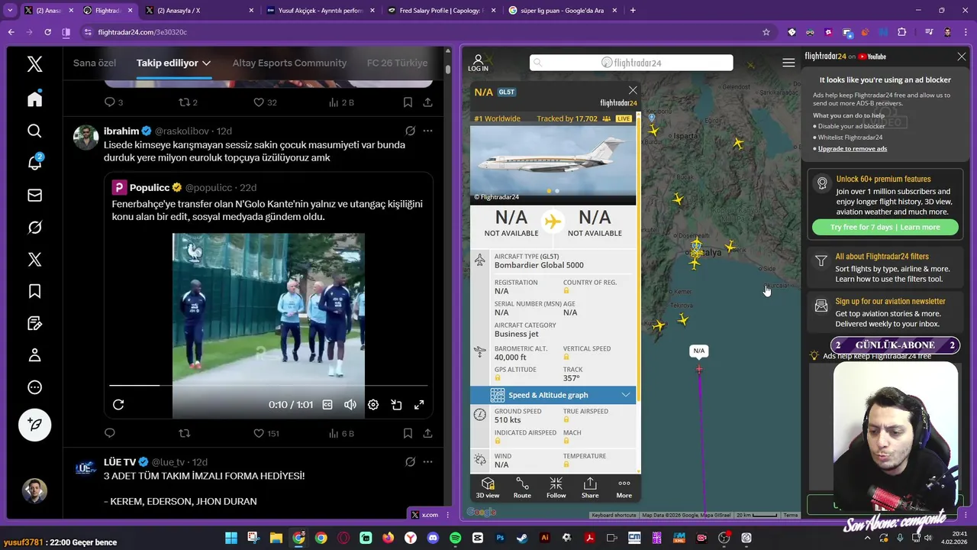Viewport: 977px width, 550px height.
Task: Close the N/A flight details panel
Action: point(633,90)
